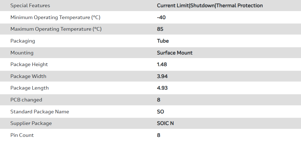Select the Tube packaging value

[163, 41]
